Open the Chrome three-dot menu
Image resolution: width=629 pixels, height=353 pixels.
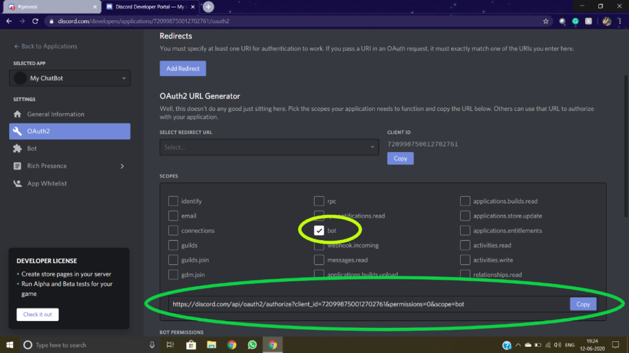coord(620,21)
